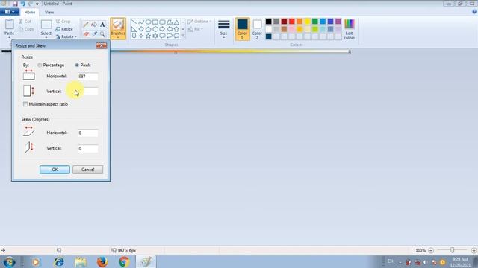Click the resize Horizontal field showing 987
Viewport: 478px width, 268px height.
point(88,77)
